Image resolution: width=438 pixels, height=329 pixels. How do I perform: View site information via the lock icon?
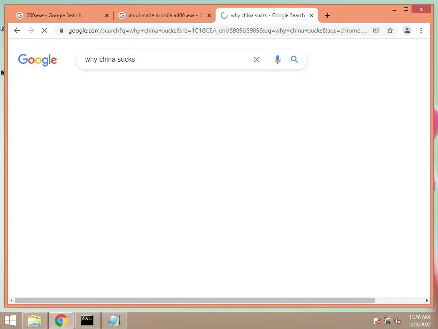[x=62, y=30]
